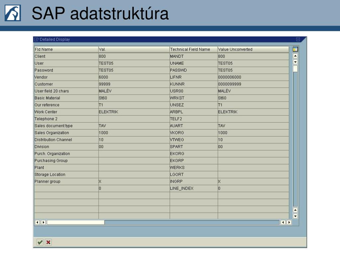Click the UNAME technical field cell

pos(194,63)
